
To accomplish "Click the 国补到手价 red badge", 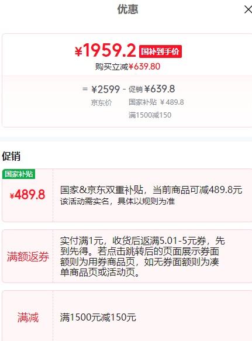I will (x=160, y=51).
